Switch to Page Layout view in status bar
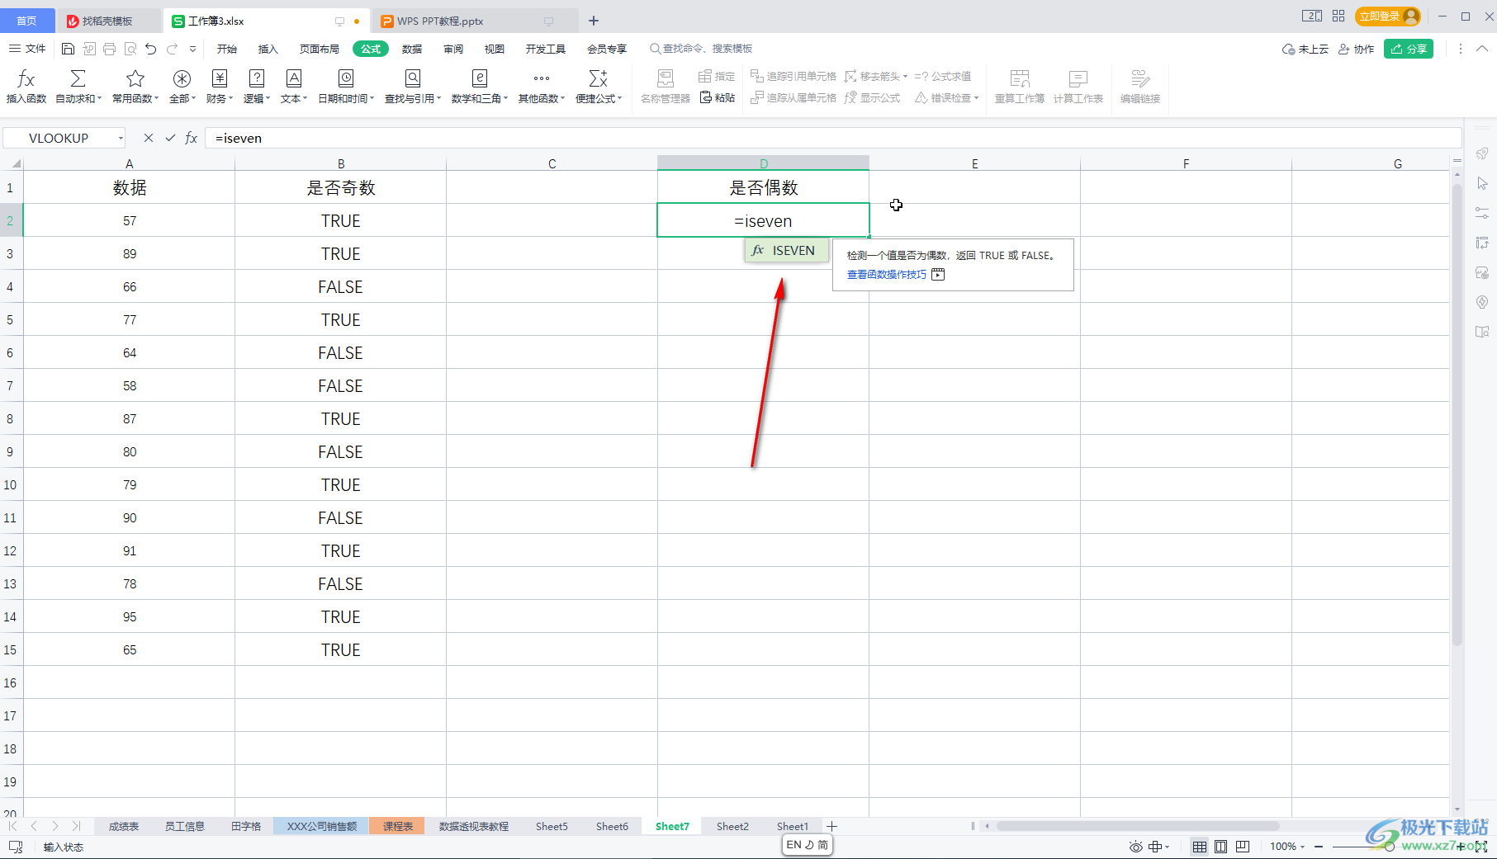 click(x=1221, y=847)
